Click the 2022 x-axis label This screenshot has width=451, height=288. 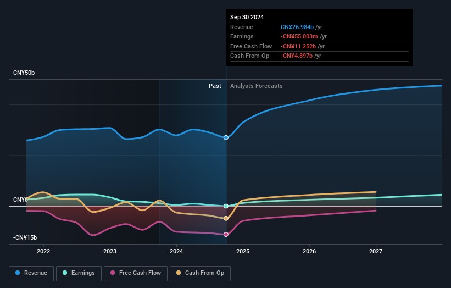(43, 251)
